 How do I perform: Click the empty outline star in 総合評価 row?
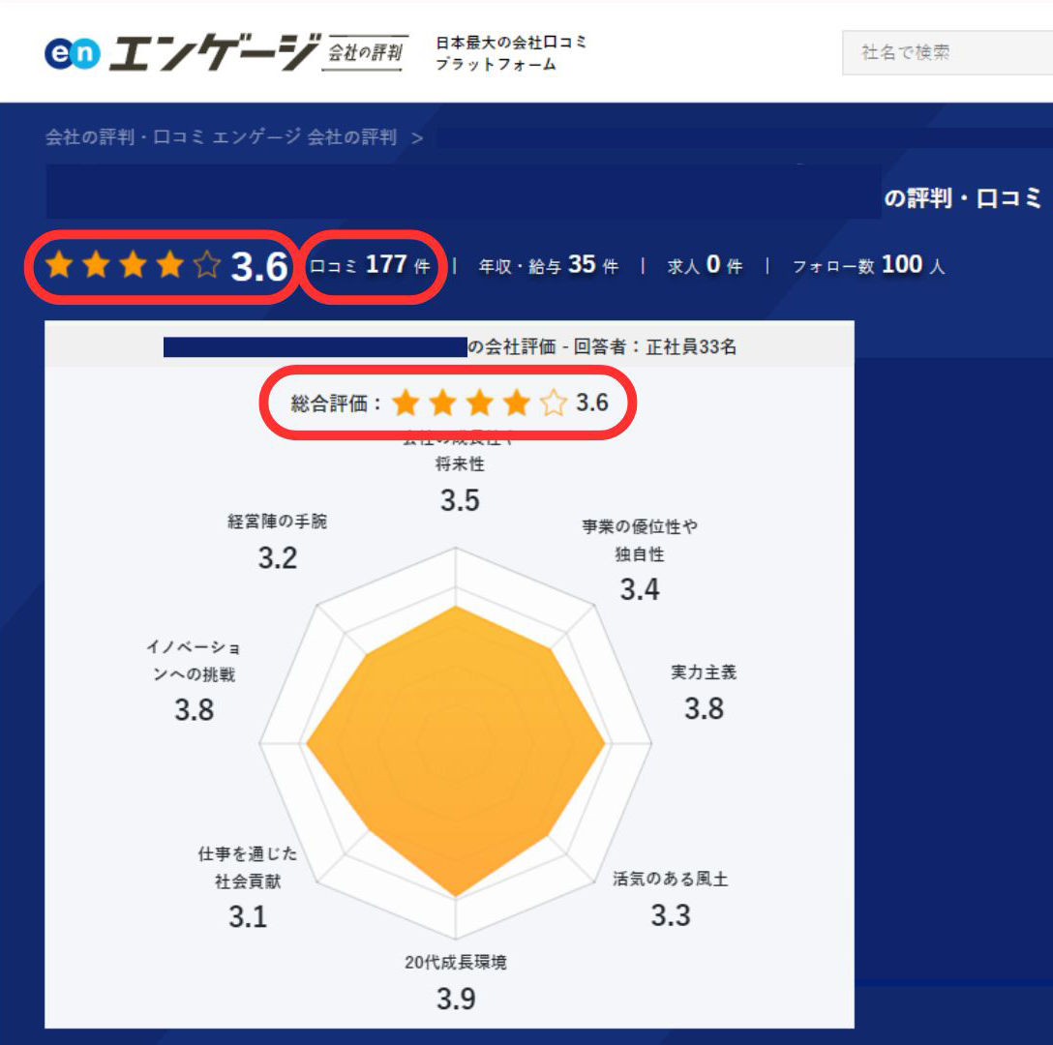coord(554,403)
